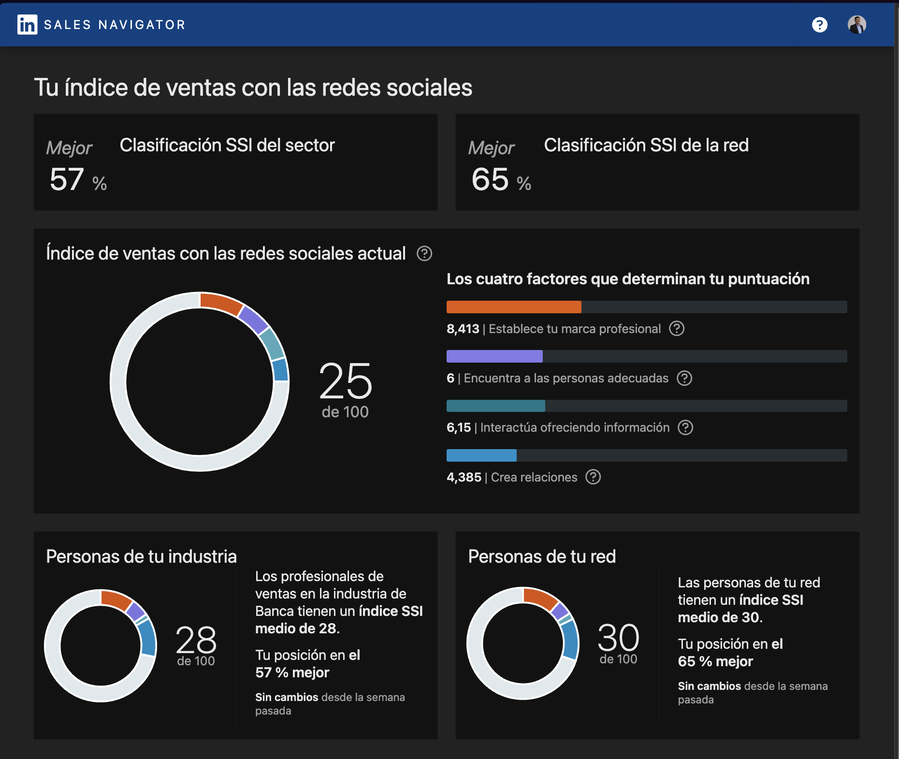Click the '4,385' relationships score value

(464, 477)
